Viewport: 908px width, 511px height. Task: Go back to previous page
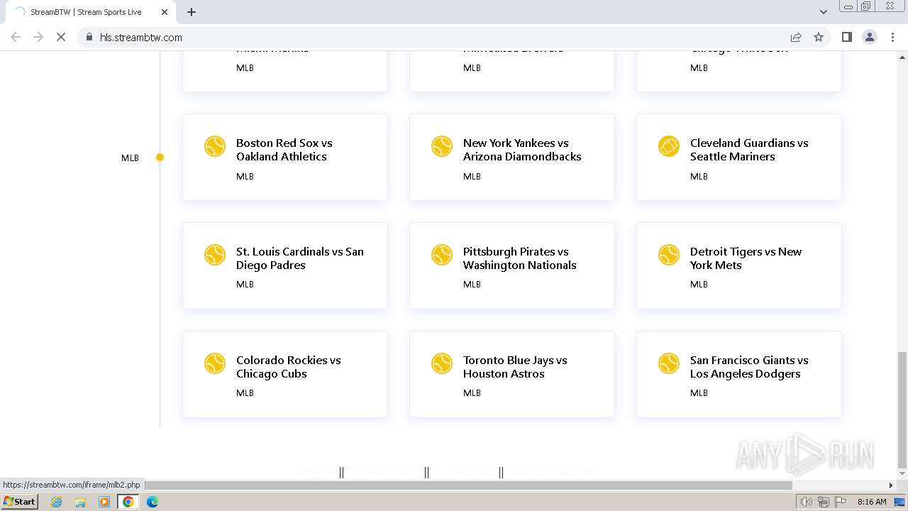click(x=16, y=37)
